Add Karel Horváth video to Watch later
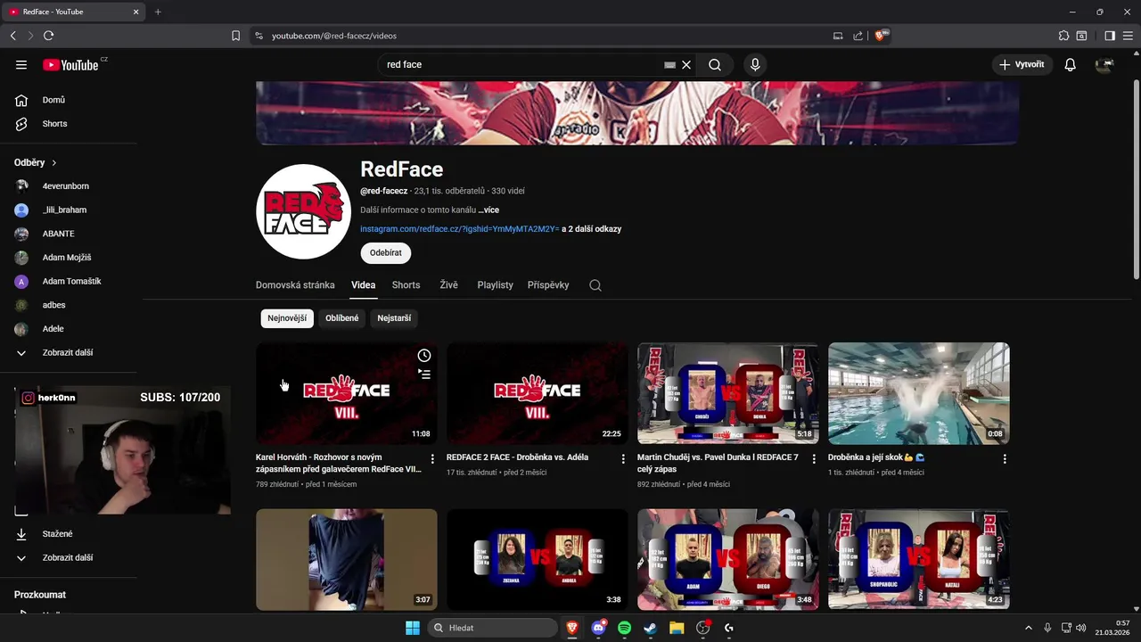Viewport: 1141px width, 642px height. pyautogui.click(x=424, y=356)
